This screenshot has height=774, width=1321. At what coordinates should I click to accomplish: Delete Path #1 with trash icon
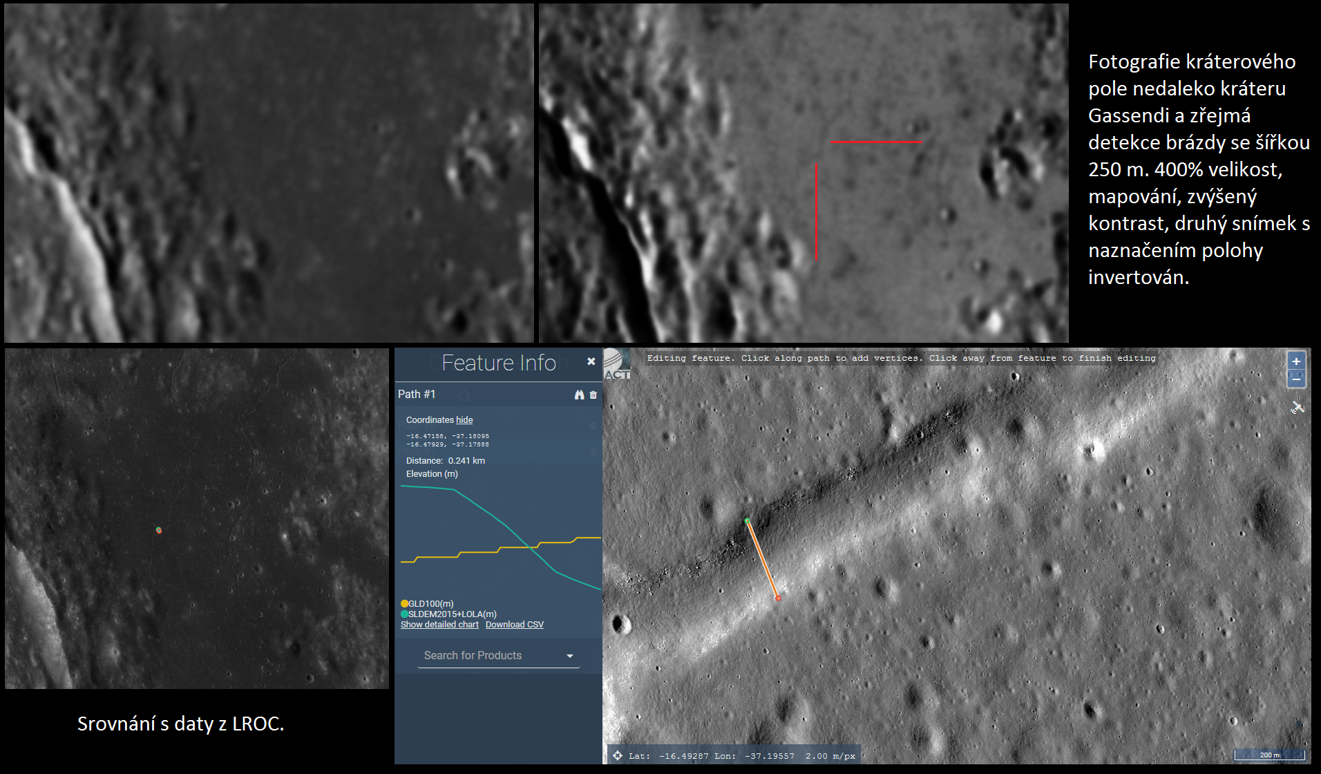593,395
